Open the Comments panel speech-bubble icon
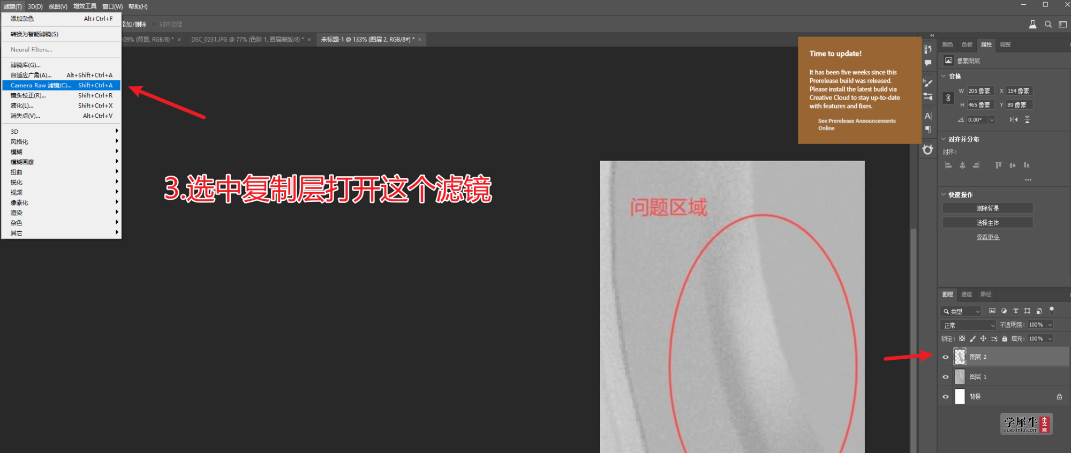Image resolution: width=1071 pixels, height=453 pixels. (928, 63)
